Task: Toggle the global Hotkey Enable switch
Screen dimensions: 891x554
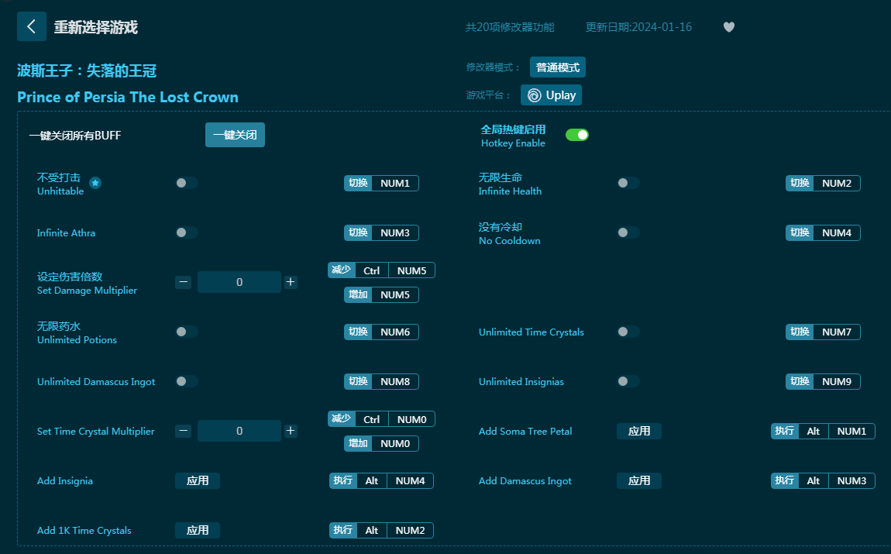Action: [576, 135]
